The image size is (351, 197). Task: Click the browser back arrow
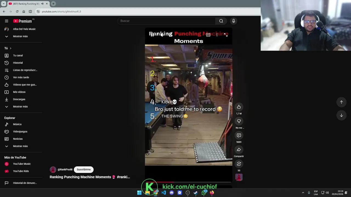point(4,11)
